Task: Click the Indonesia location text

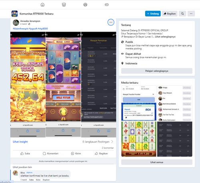Action: point(131,63)
